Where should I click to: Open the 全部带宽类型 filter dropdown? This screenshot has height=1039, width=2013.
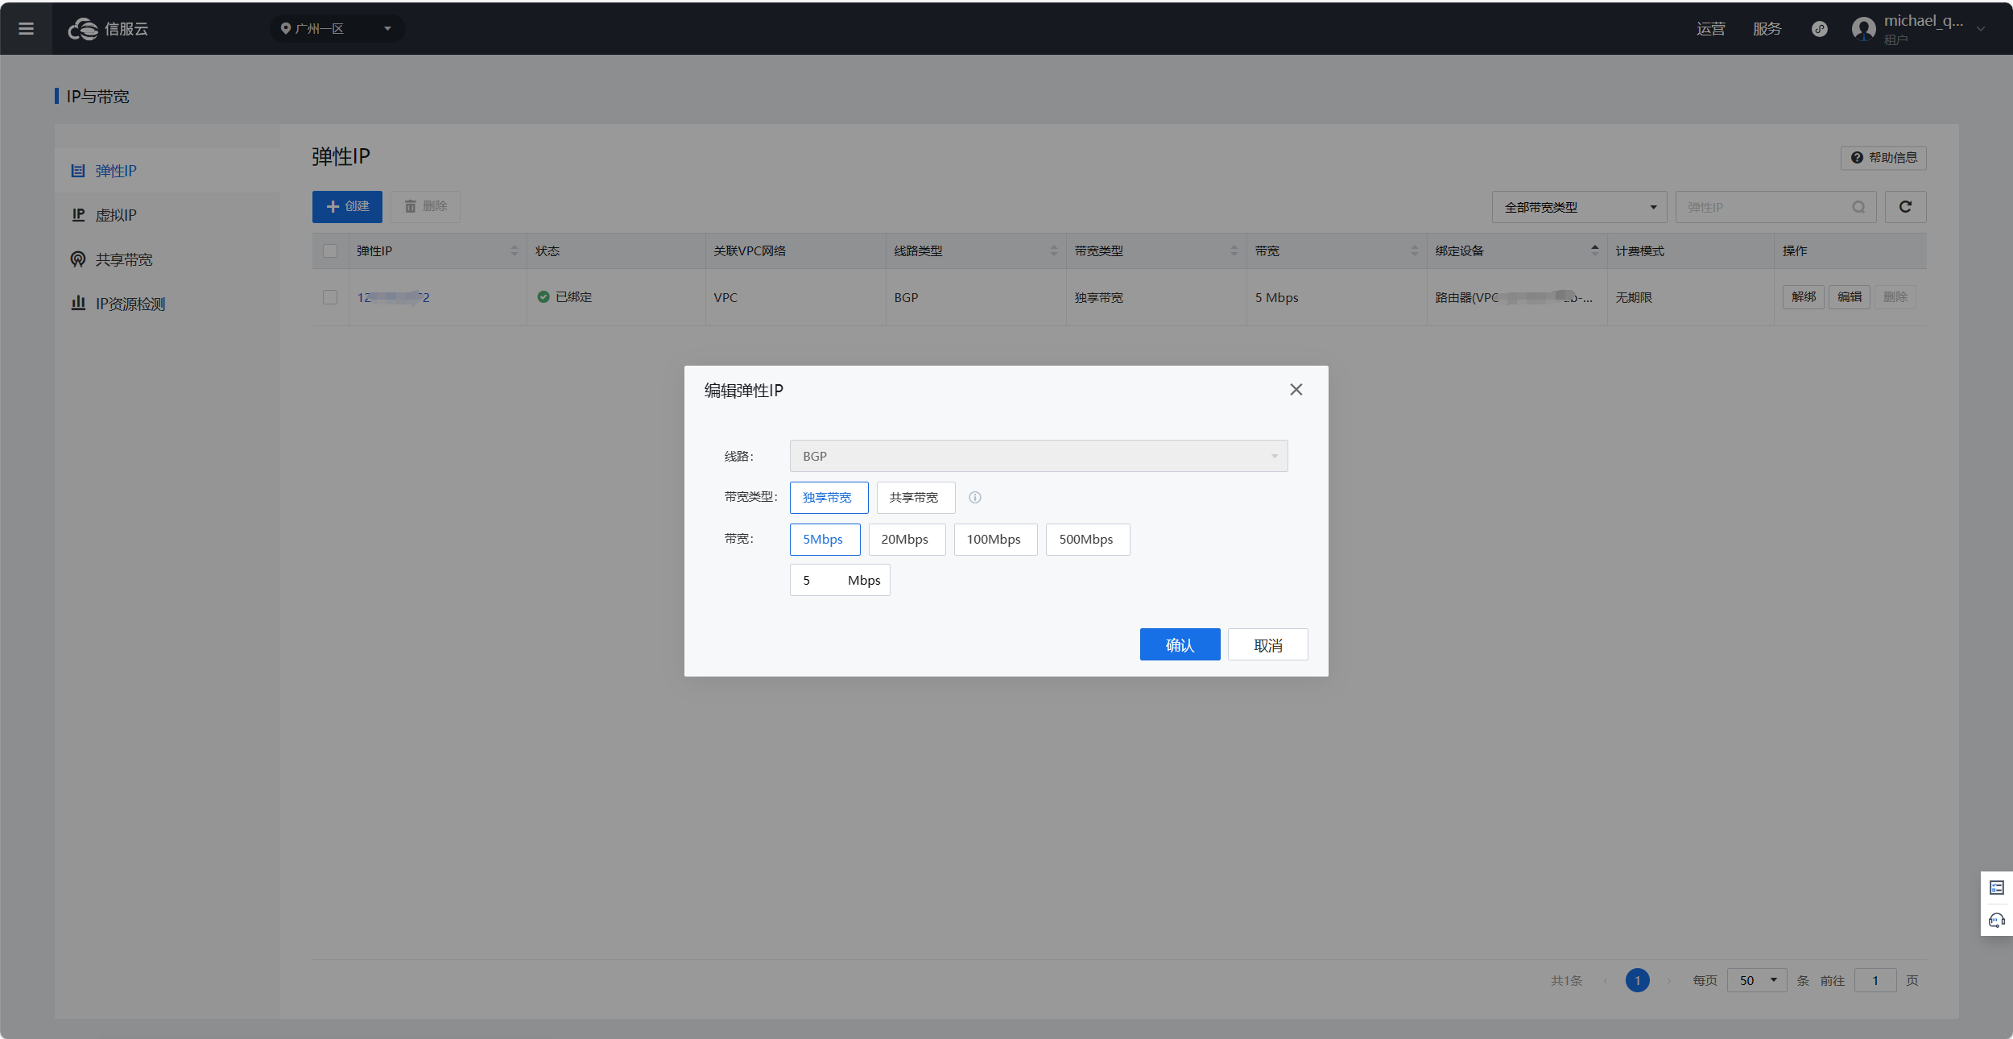[1577, 207]
